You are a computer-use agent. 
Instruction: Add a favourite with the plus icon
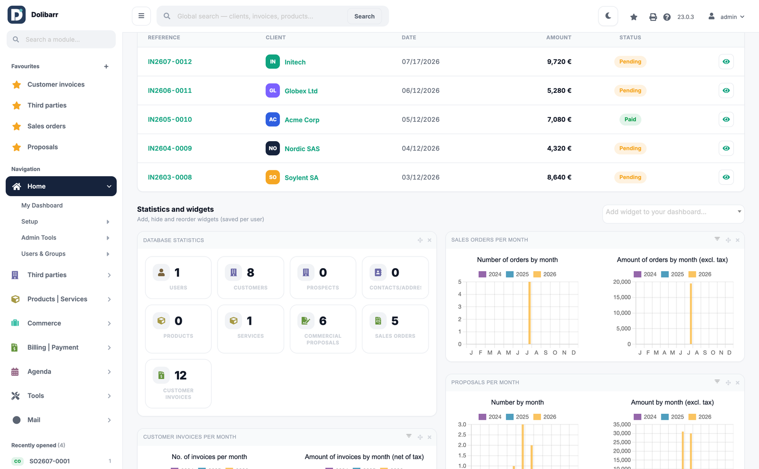tap(106, 67)
